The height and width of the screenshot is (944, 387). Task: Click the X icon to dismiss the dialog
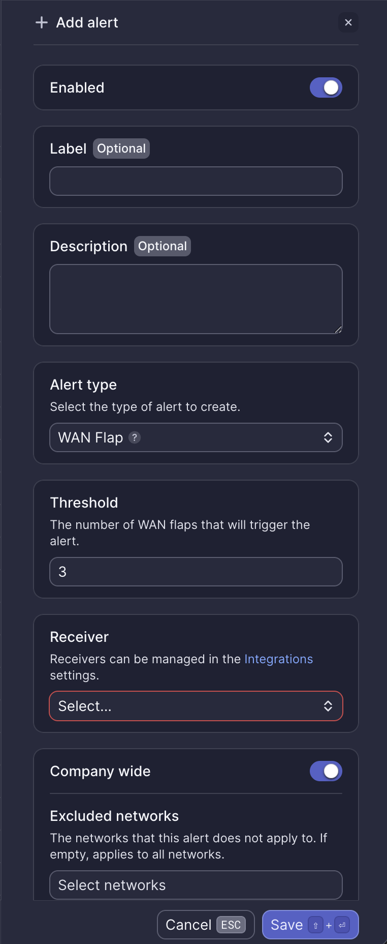click(348, 22)
